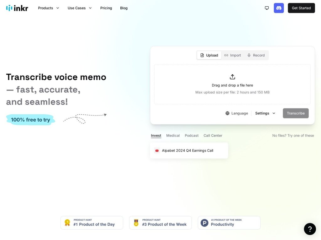The height and width of the screenshot is (240, 321).
Task: Expand the Use Cases dropdown
Action: (80, 8)
